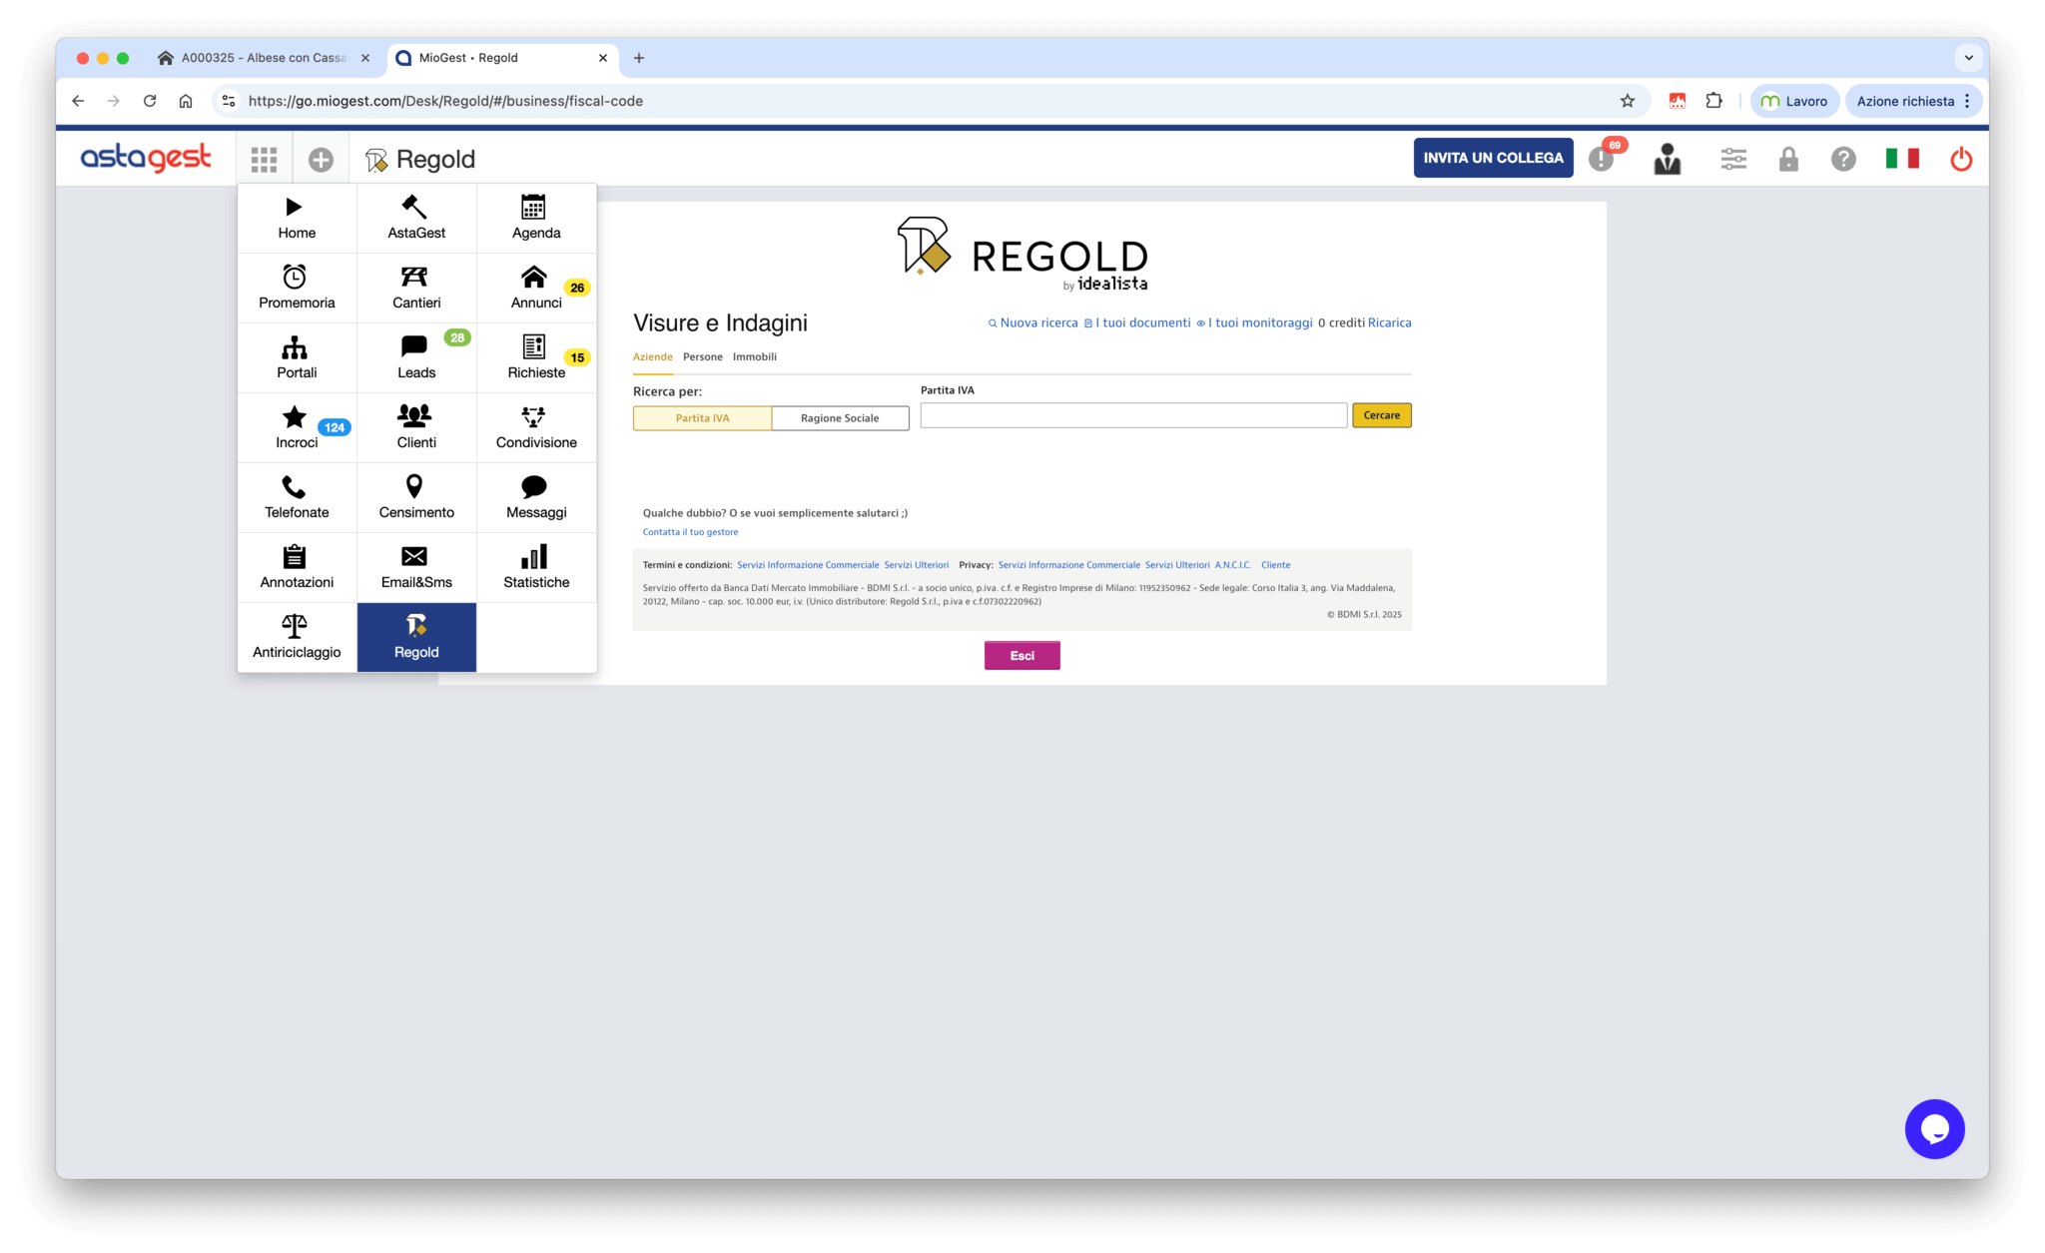
Task: Switch to the Aziende tab
Action: click(653, 356)
